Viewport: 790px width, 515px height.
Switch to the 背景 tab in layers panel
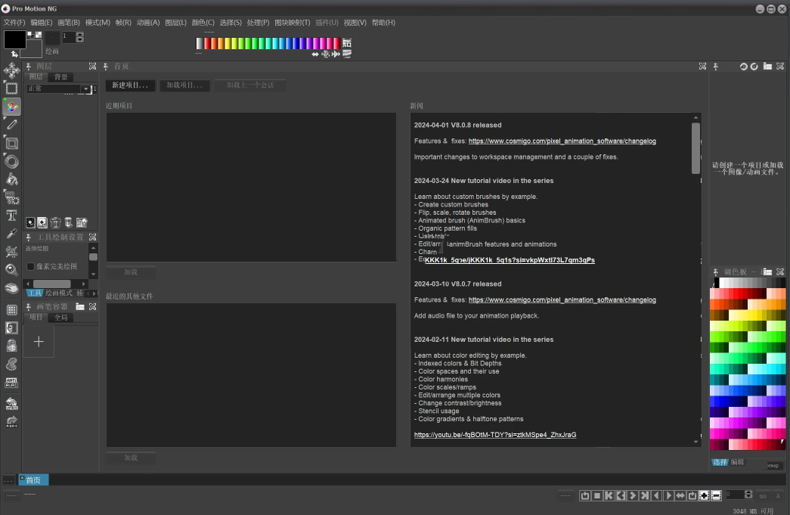(61, 77)
